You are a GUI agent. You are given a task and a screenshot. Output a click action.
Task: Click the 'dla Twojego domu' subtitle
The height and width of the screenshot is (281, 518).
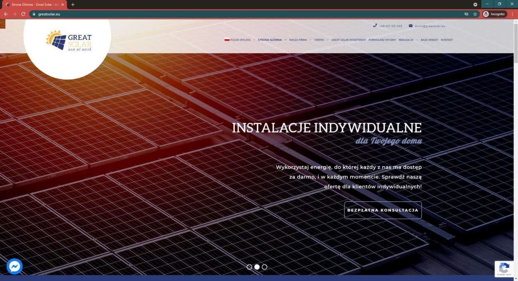(389, 141)
